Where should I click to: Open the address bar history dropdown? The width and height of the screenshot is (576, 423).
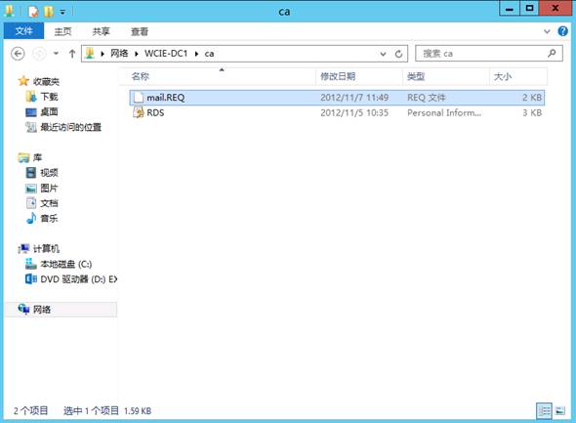[383, 54]
